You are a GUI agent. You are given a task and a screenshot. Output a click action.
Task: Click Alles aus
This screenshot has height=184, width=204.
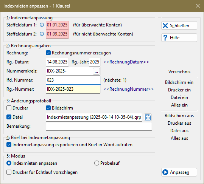179,138
